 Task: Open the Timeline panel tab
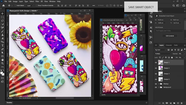pyautogui.click(x=9, y=103)
